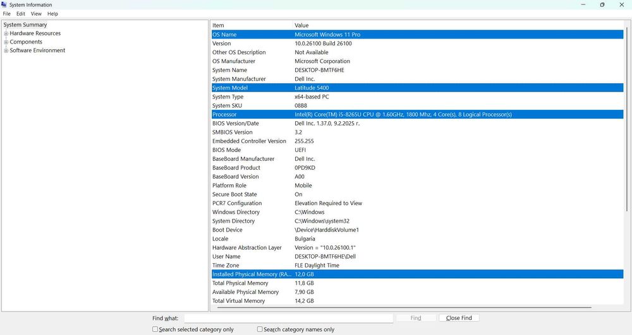
Task: Click the value Bulgaria
Action: coord(305,239)
